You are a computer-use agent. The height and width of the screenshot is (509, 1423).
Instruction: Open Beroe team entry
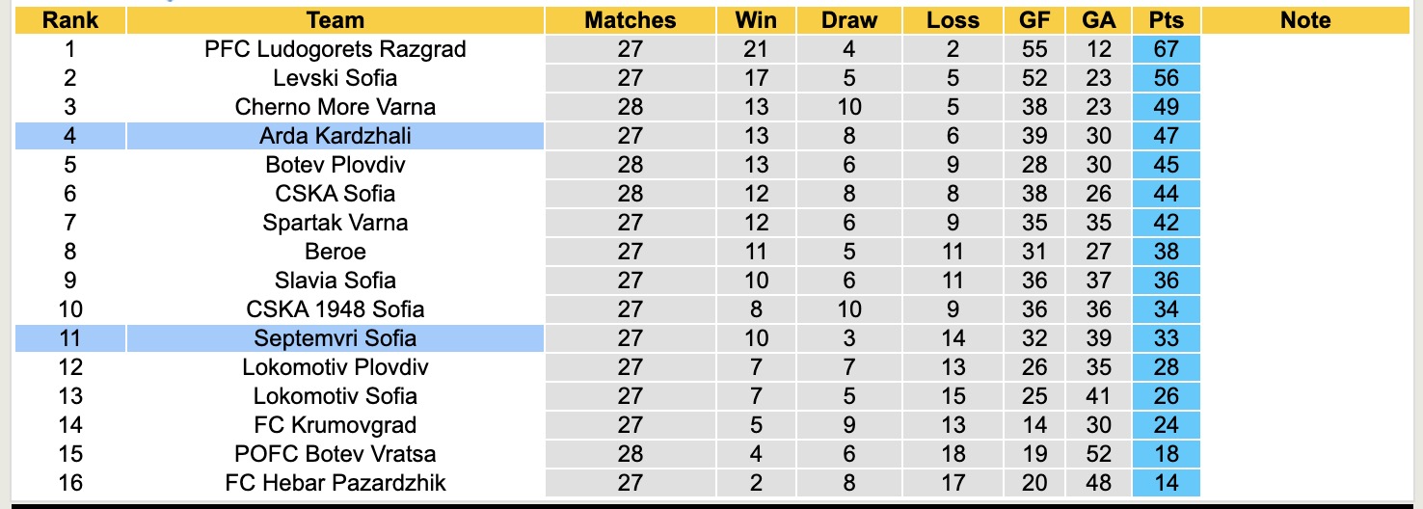click(x=336, y=252)
